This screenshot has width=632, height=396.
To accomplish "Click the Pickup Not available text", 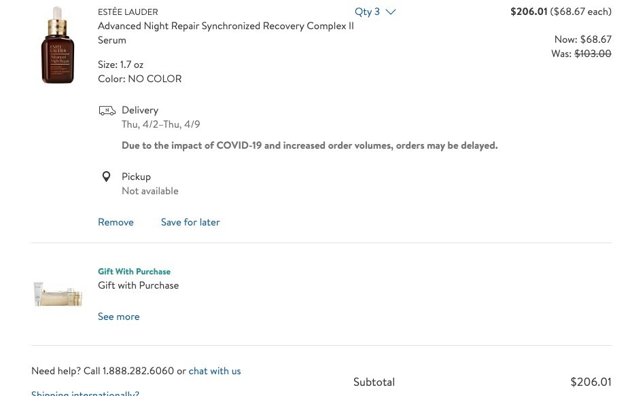I will pos(150,191).
